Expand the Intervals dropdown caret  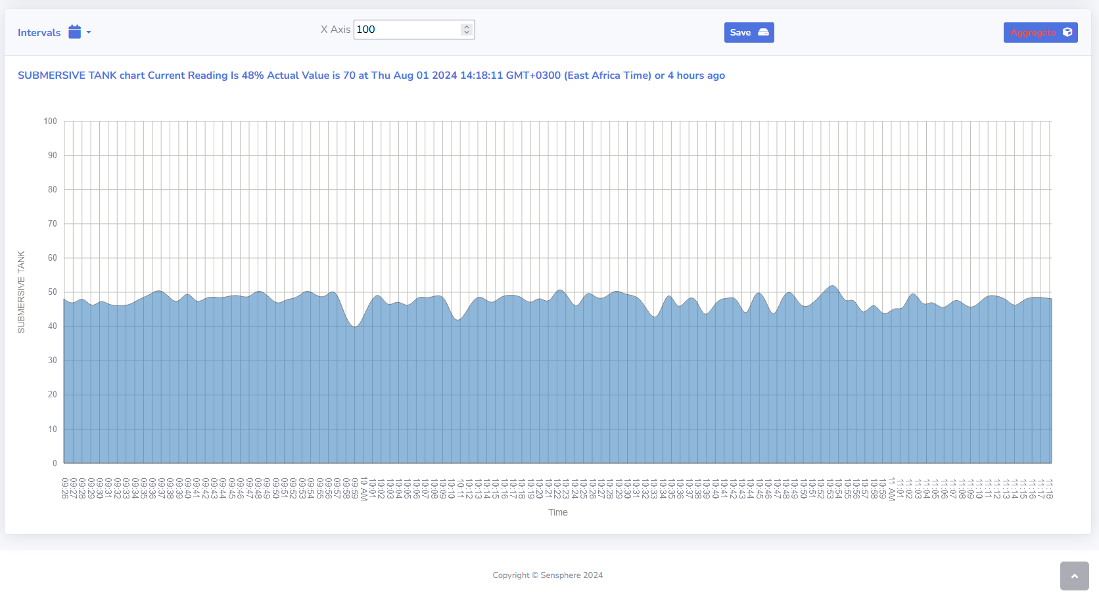(x=89, y=32)
